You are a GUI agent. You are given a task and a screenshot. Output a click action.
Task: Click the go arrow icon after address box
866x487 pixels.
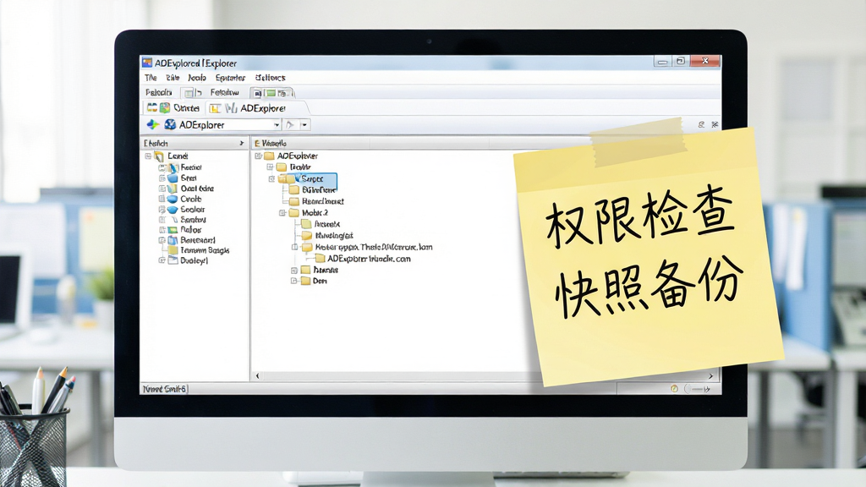pos(290,125)
